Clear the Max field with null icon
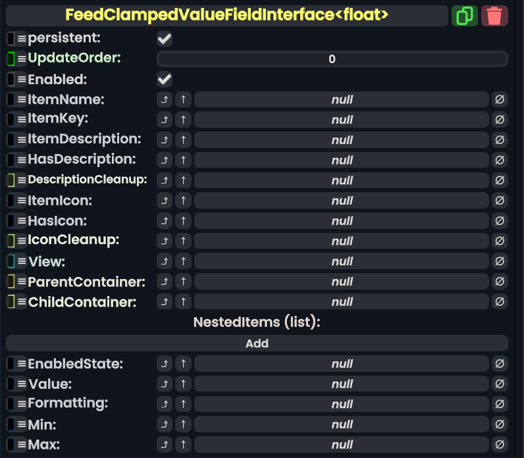The image size is (524, 458). 500,445
